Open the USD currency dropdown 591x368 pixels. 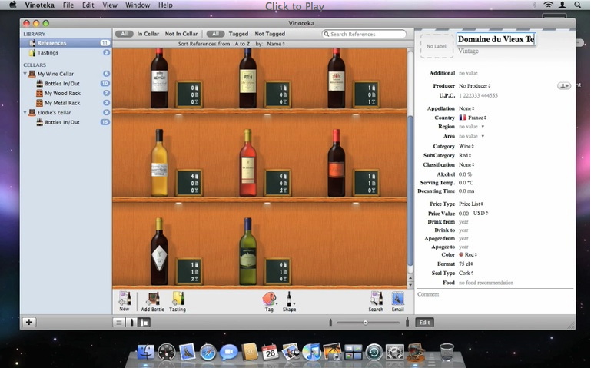coord(481,213)
